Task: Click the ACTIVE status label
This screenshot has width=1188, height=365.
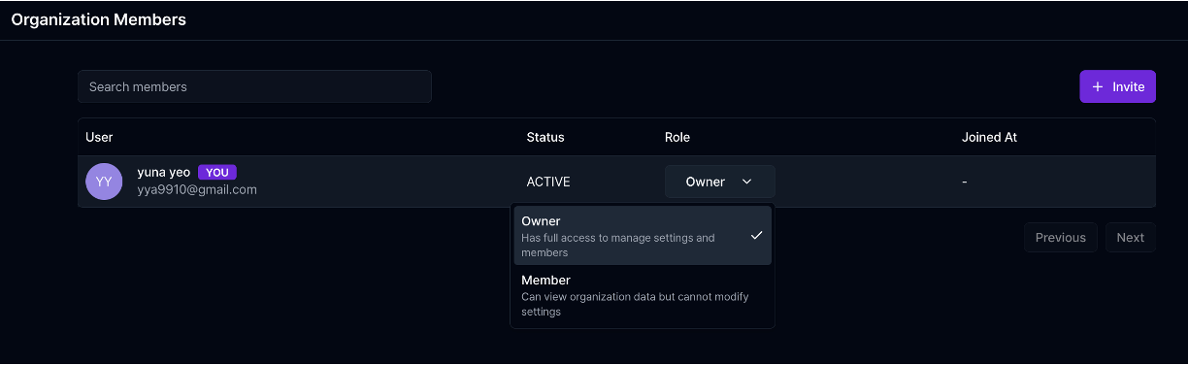Action: pyautogui.click(x=548, y=182)
